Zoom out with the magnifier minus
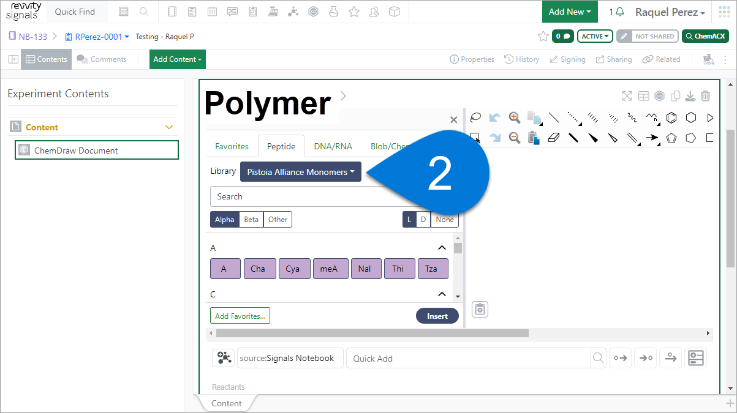Screen dimensions: 737x413 pyautogui.click(x=515, y=138)
